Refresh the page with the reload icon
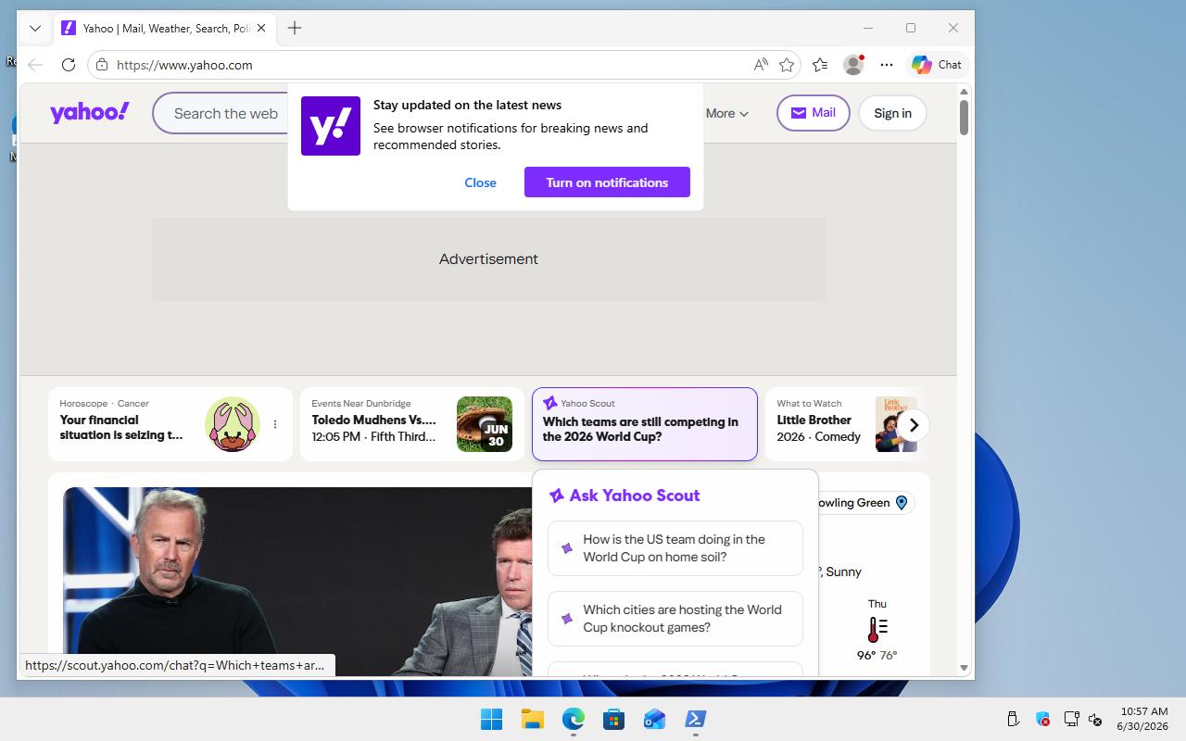The width and height of the screenshot is (1186, 741). [68, 65]
